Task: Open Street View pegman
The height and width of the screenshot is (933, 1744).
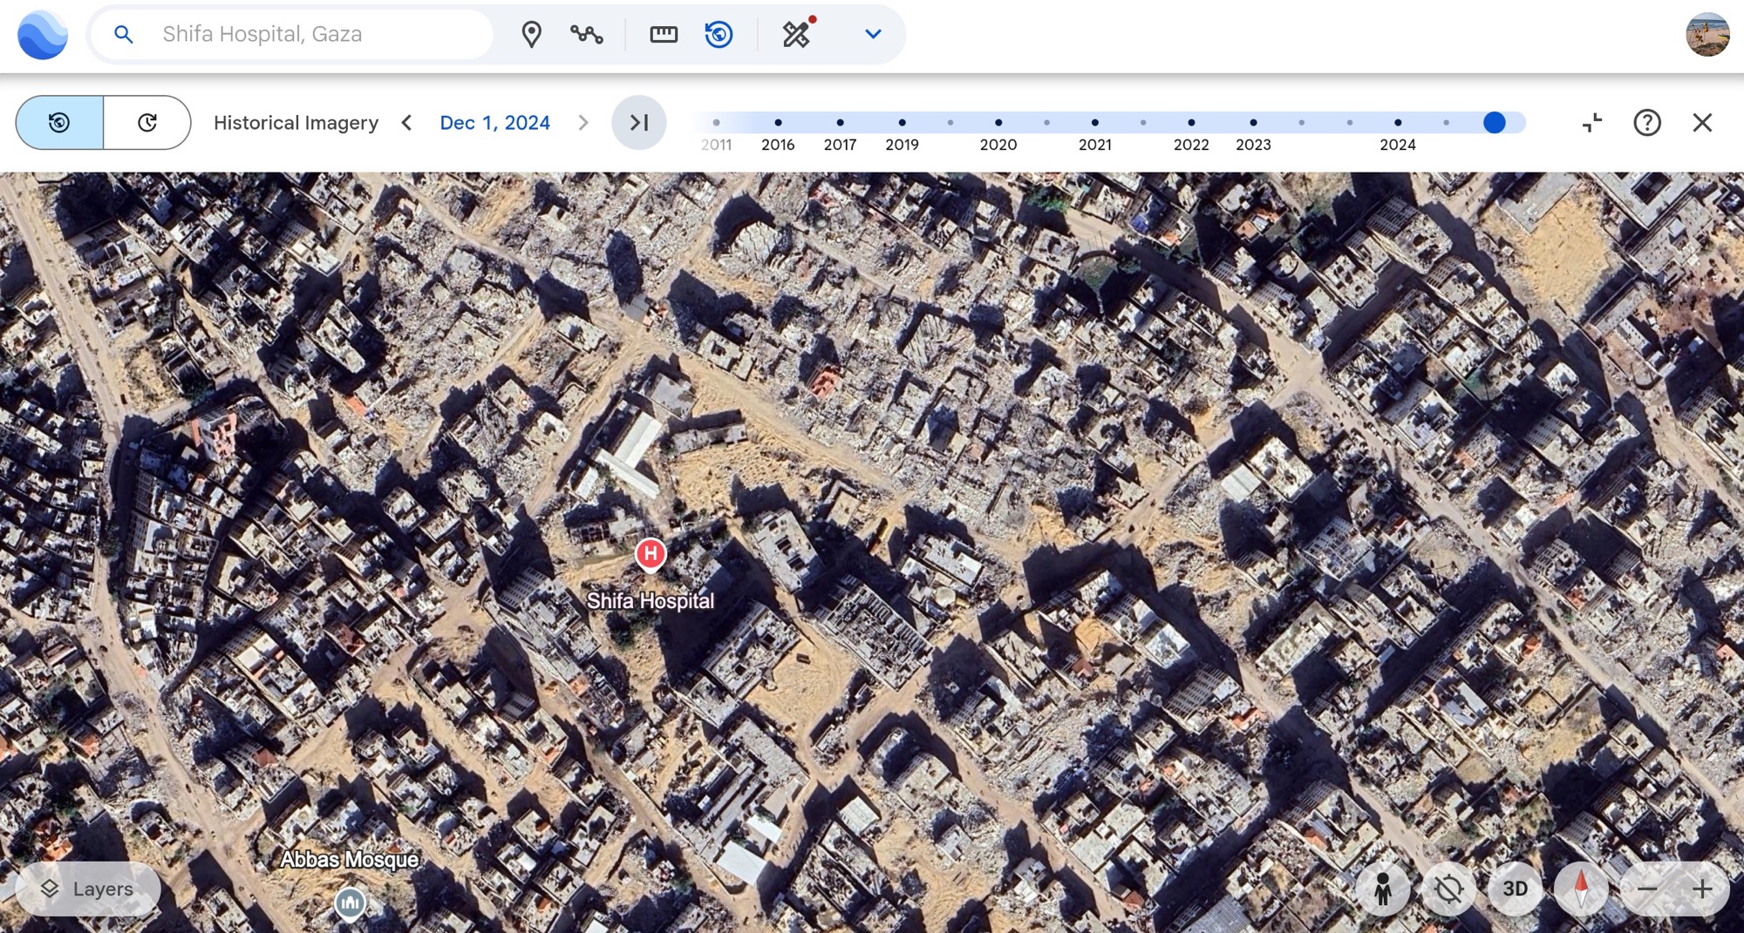Action: (1382, 889)
